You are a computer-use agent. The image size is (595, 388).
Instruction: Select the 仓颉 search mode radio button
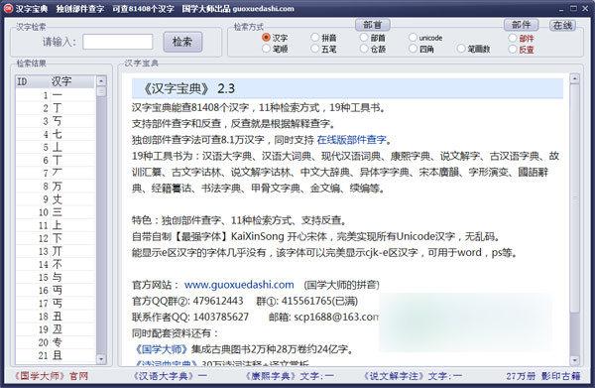(x=364, y=49)
